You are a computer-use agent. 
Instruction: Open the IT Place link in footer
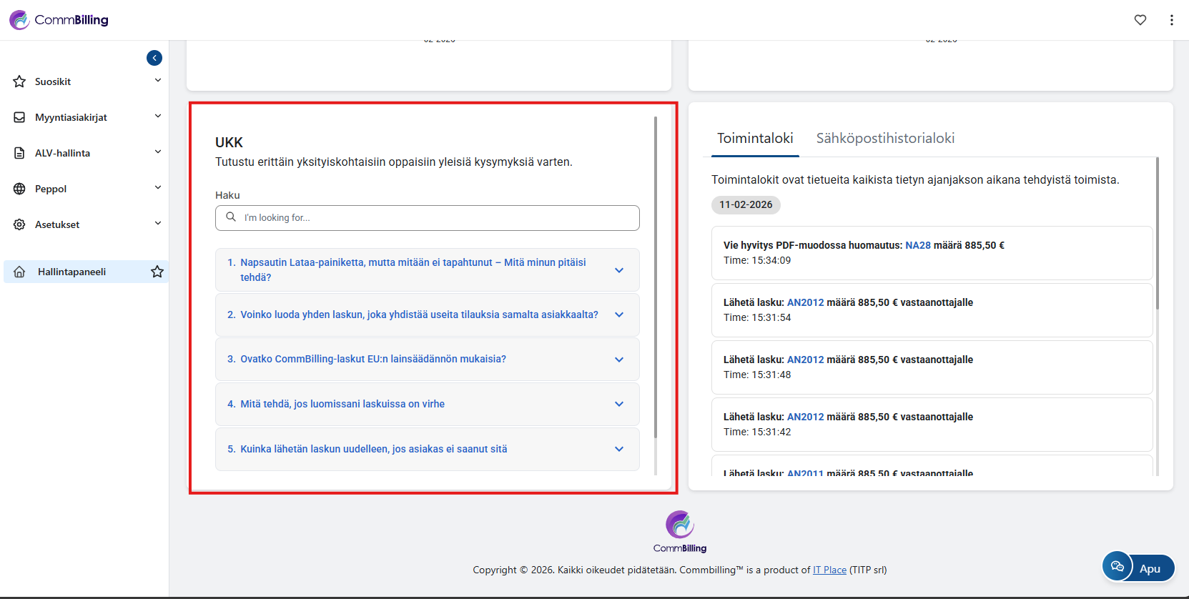click(829, 570)
